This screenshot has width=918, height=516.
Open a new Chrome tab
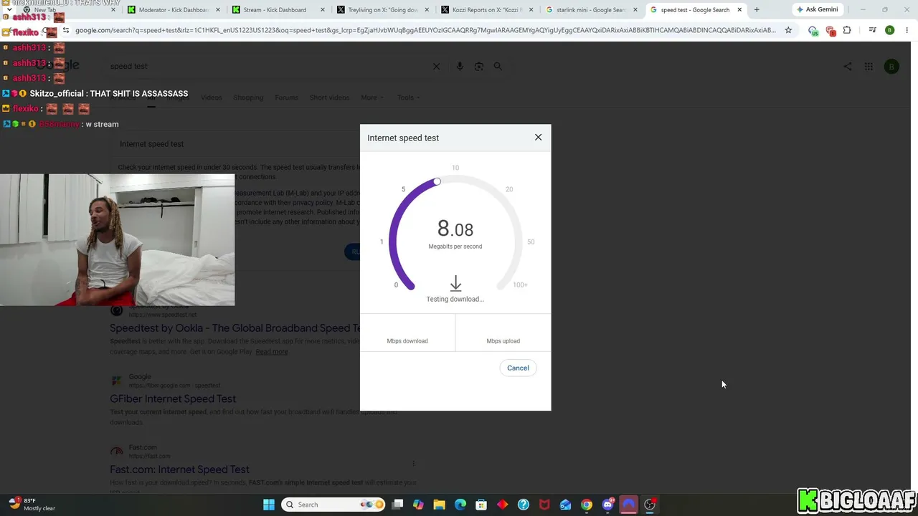pyautogui.click(x=757, y=10)
